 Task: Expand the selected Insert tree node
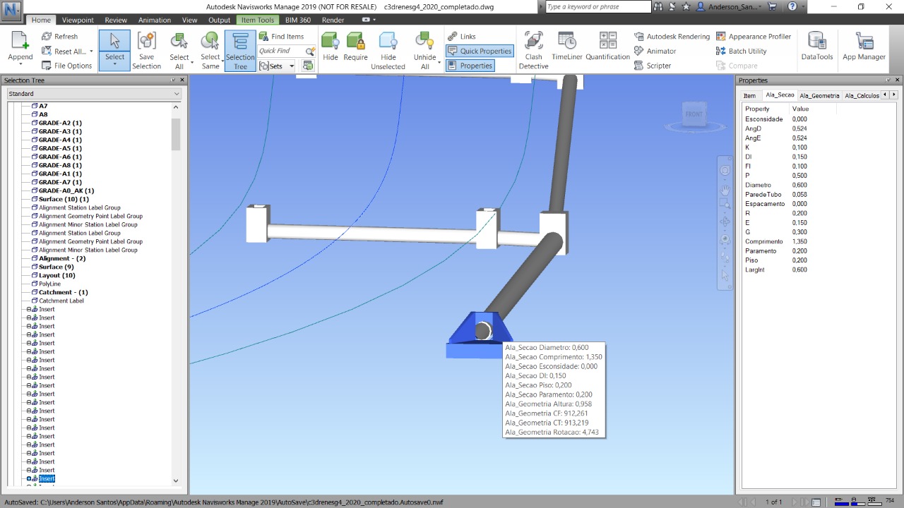[30, 478]
